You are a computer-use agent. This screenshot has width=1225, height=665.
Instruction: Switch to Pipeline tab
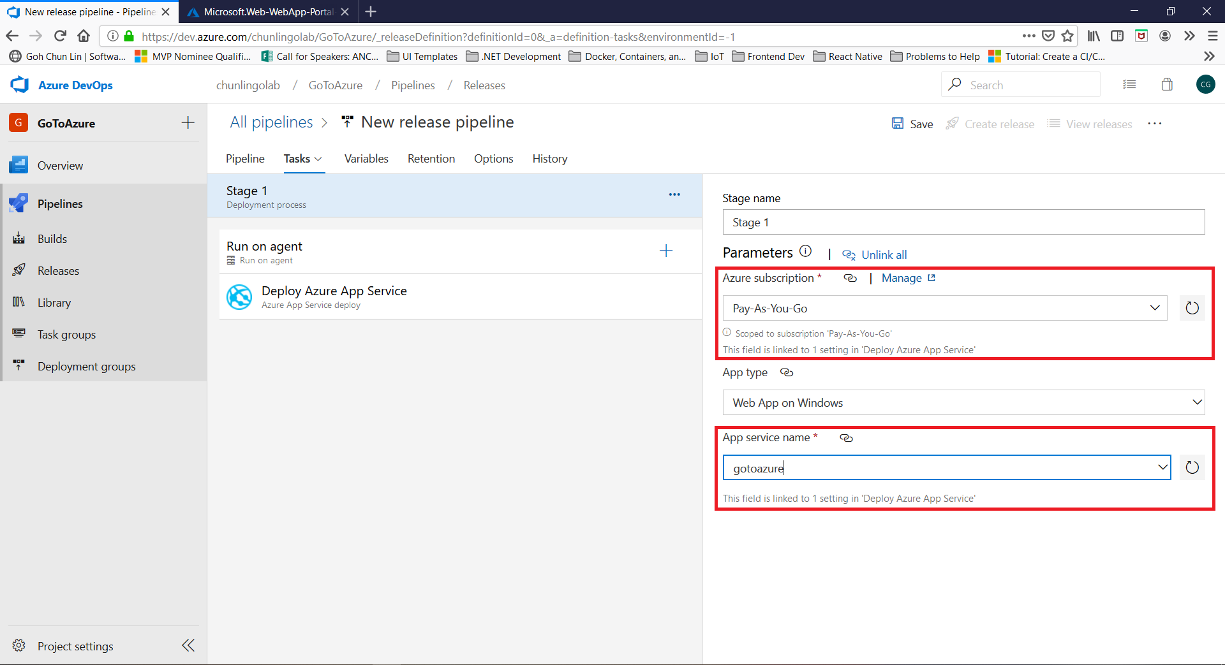coord(245,158)
